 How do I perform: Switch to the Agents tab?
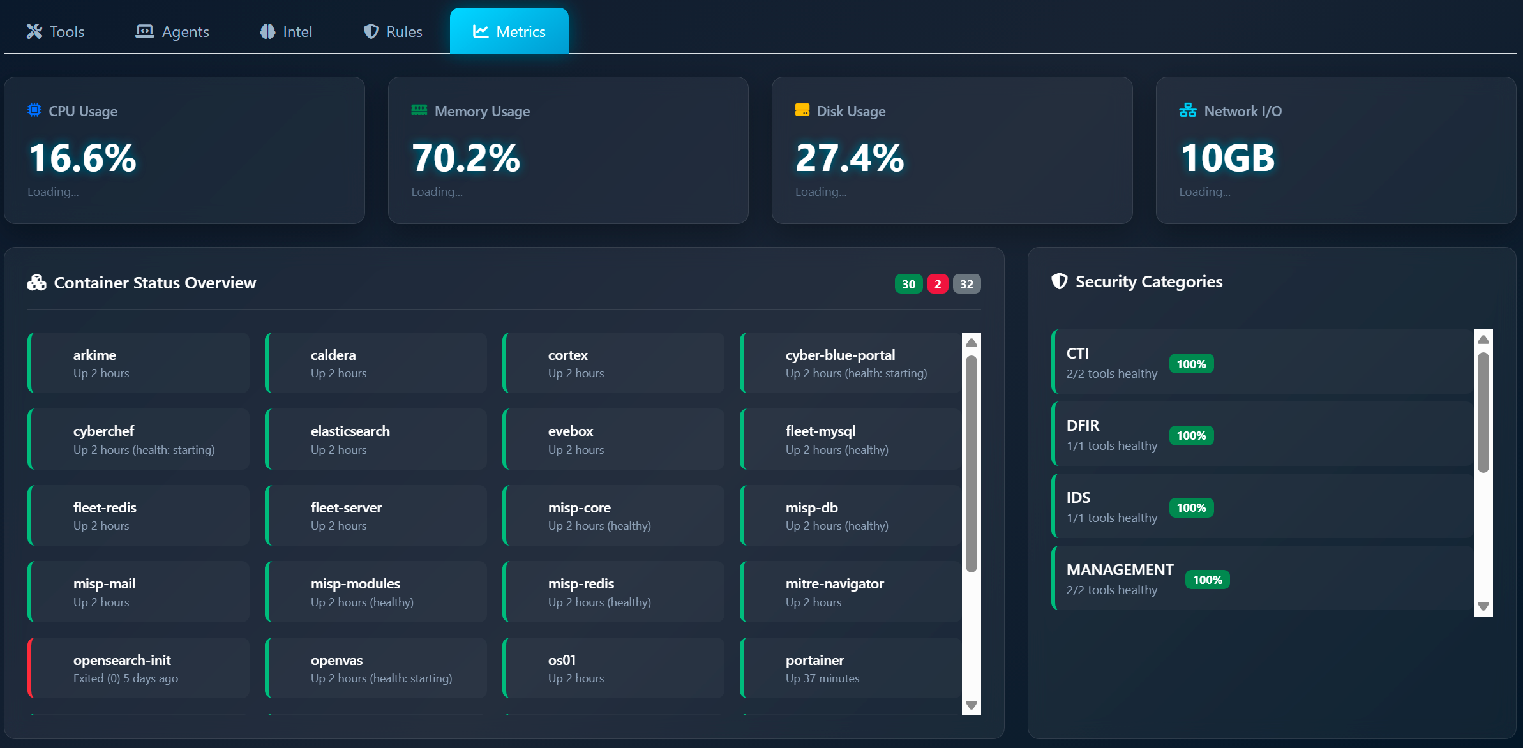[x=172, y=31]
